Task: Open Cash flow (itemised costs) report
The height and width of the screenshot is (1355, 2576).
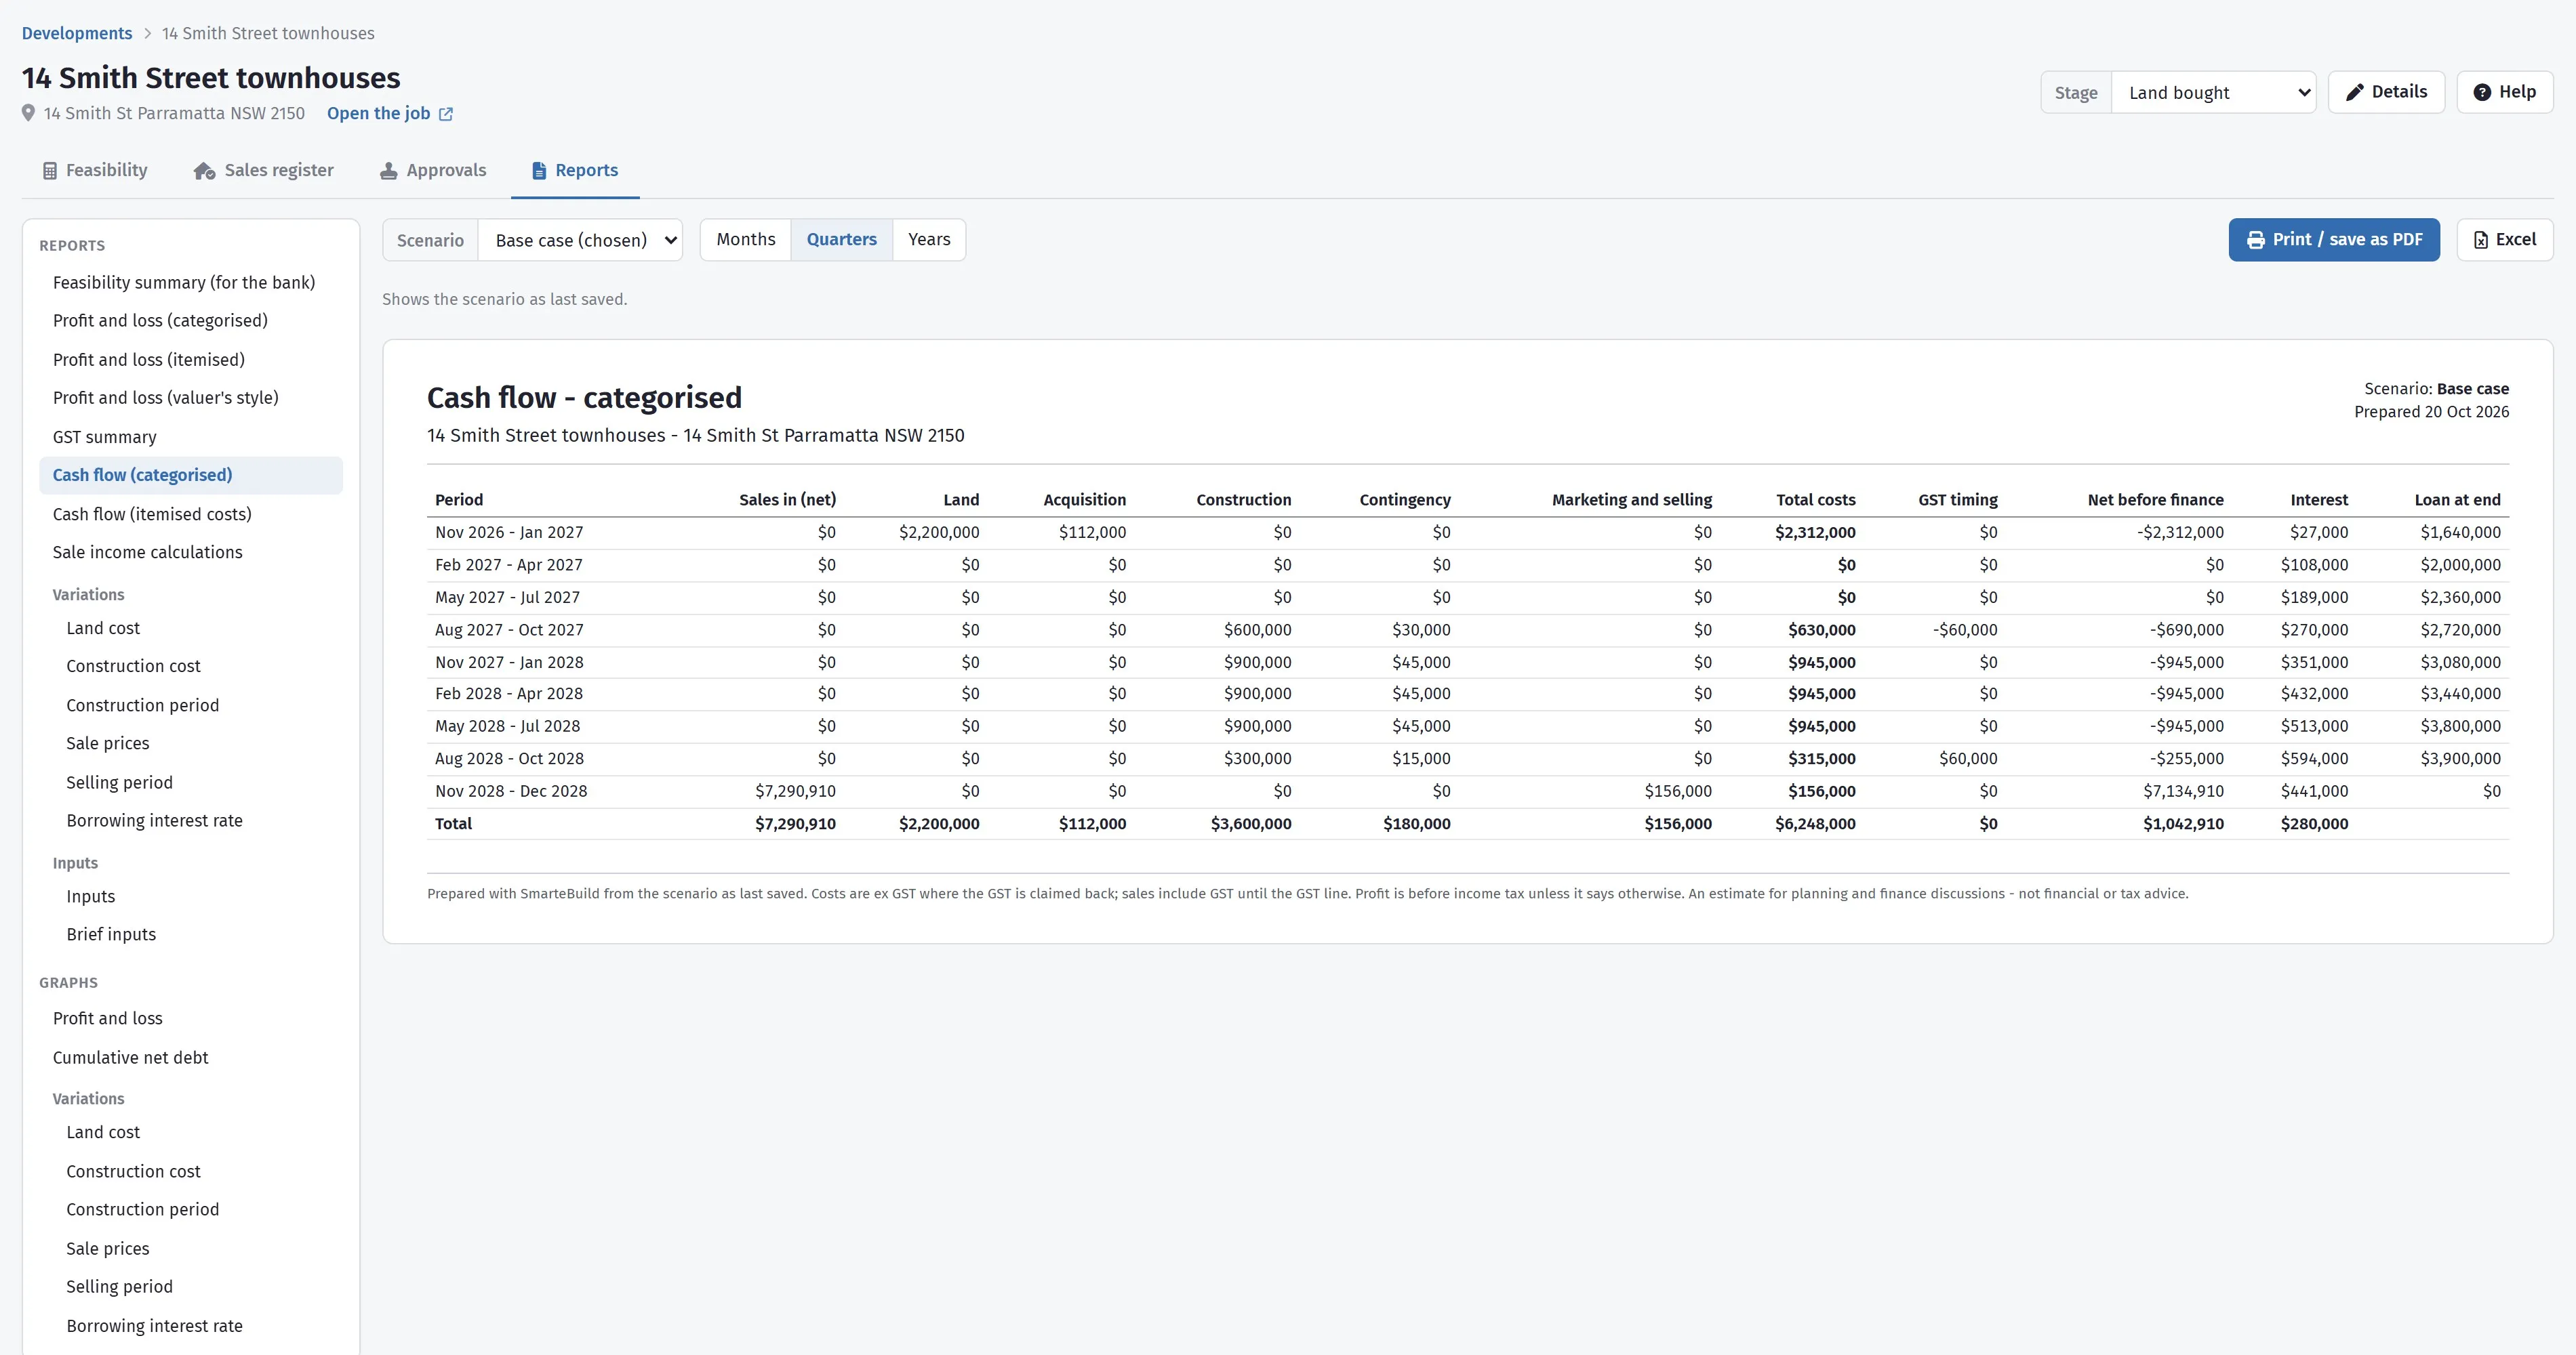Action: click(x=191, y=514)
